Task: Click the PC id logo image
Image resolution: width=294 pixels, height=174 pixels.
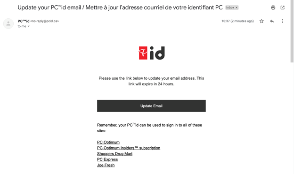Action: coord(152,53)
